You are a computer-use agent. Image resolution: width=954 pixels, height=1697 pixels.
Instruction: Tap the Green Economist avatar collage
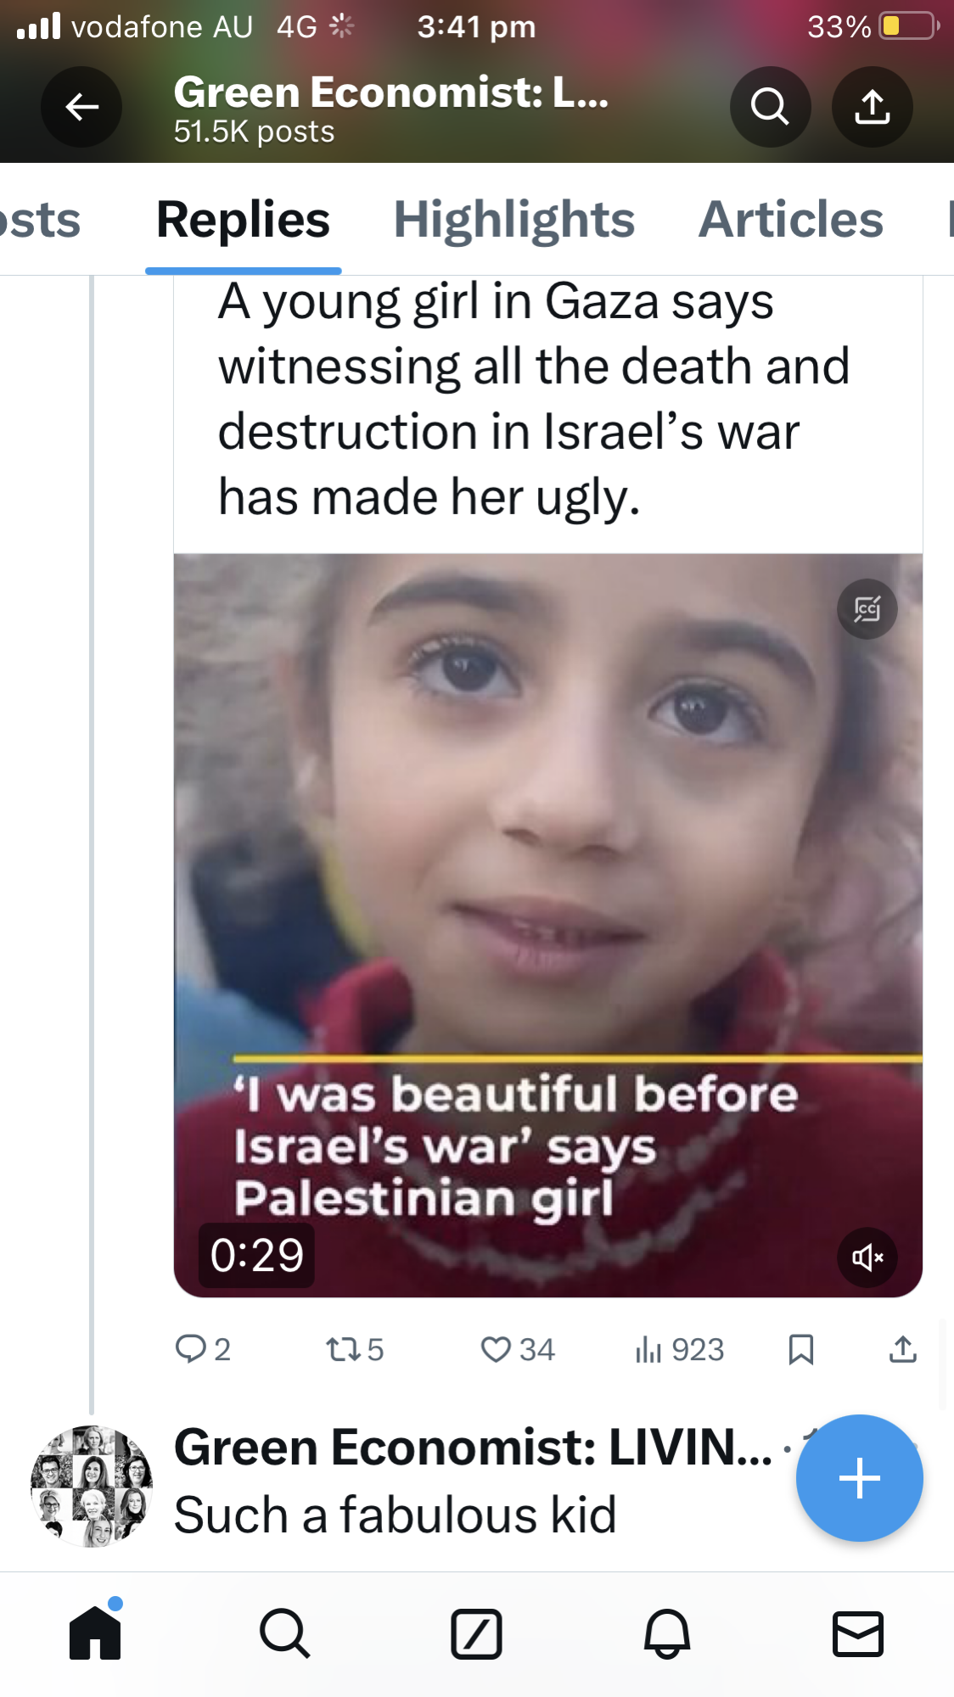click(x=92, y=1486)
